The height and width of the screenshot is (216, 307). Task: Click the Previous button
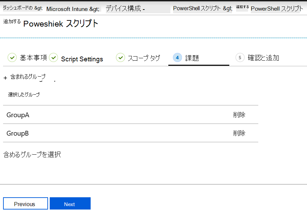tap(26, 203)
